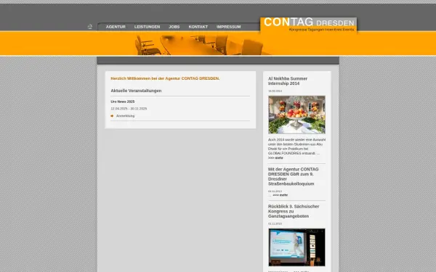Click the Aktuelle Veranstaltungen heading

click(136, 91)
